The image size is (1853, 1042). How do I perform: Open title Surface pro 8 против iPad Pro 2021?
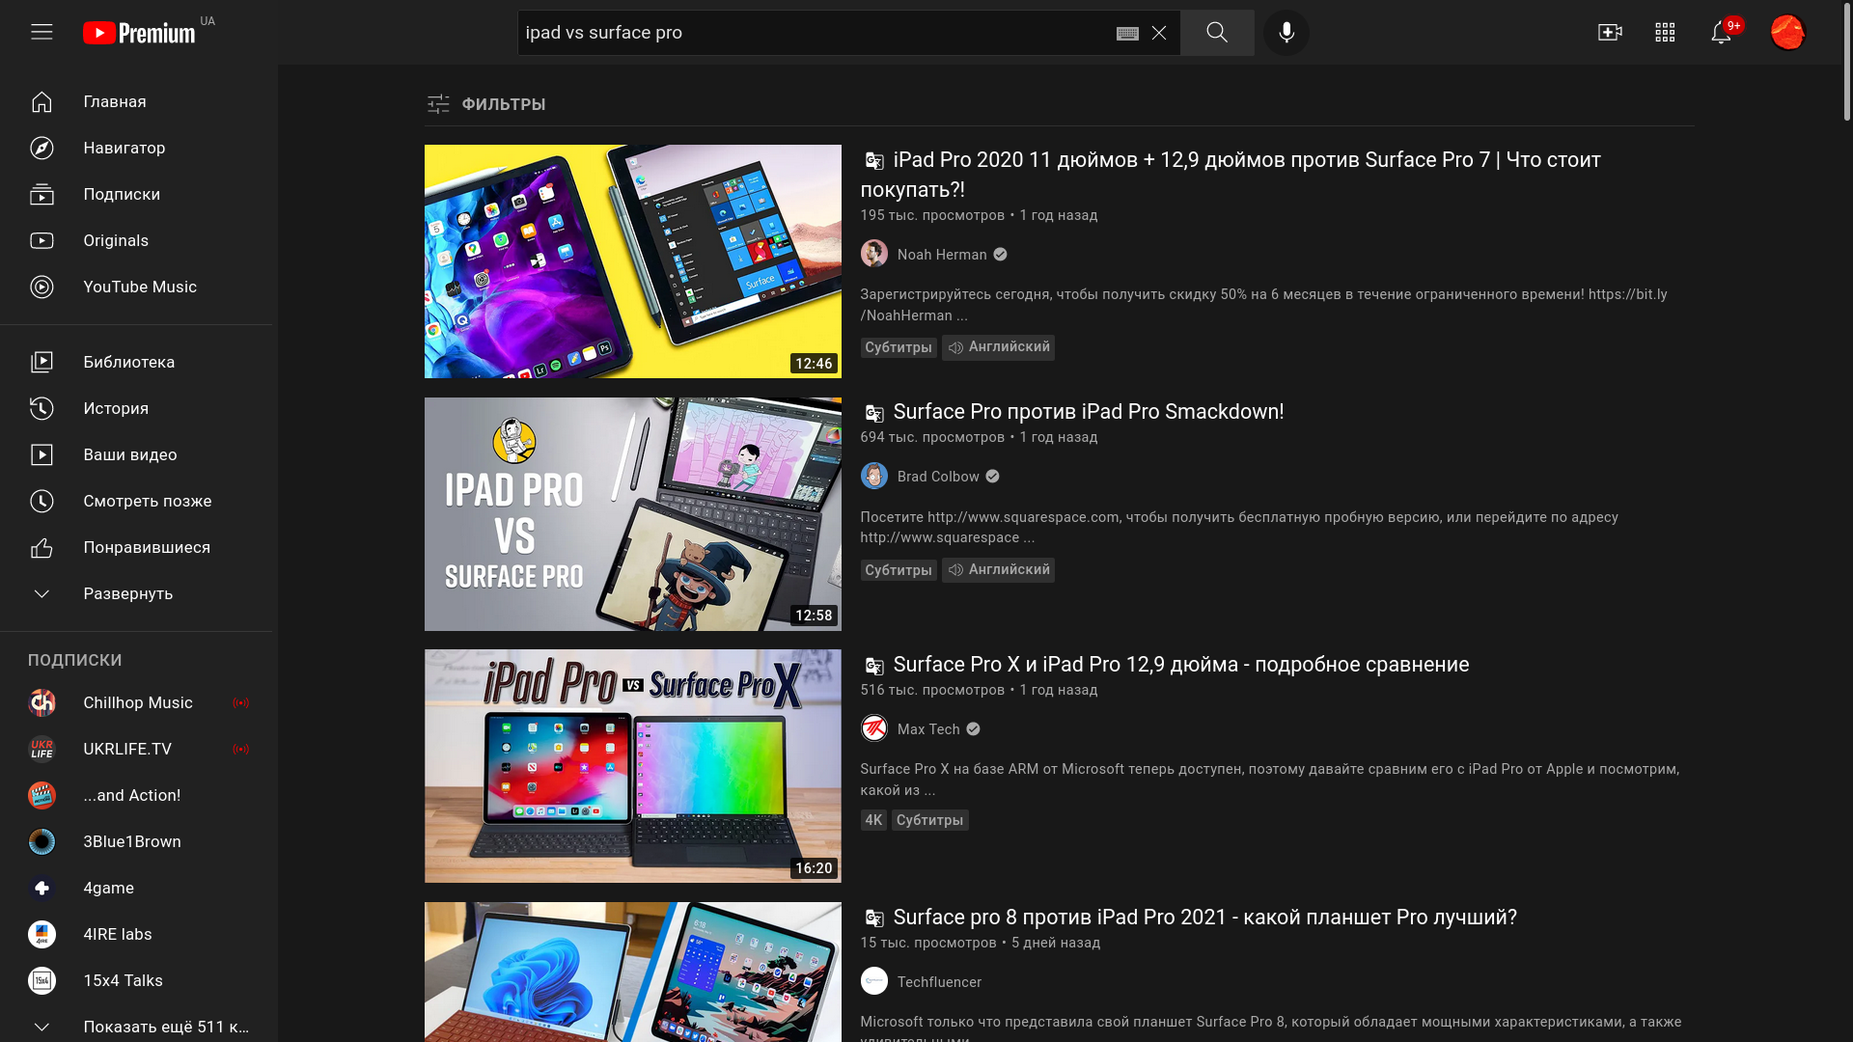click(x=1204, y=918)
